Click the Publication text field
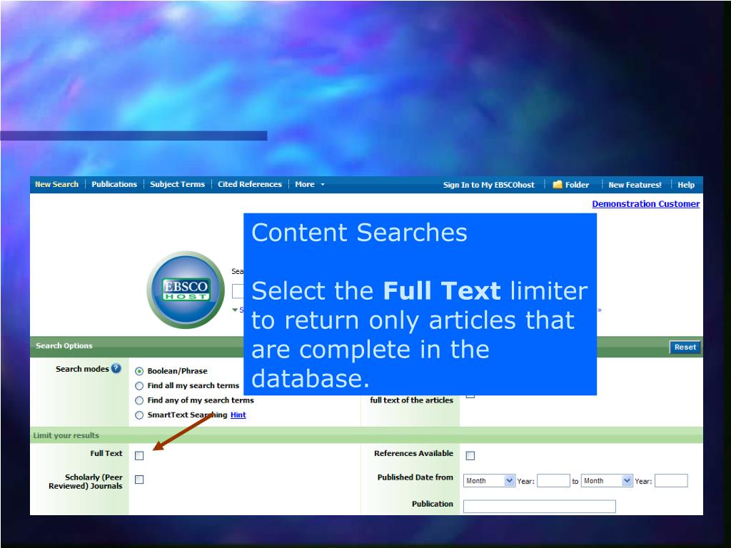The width and height of the screenshot is (731, 548). (540, 507)
